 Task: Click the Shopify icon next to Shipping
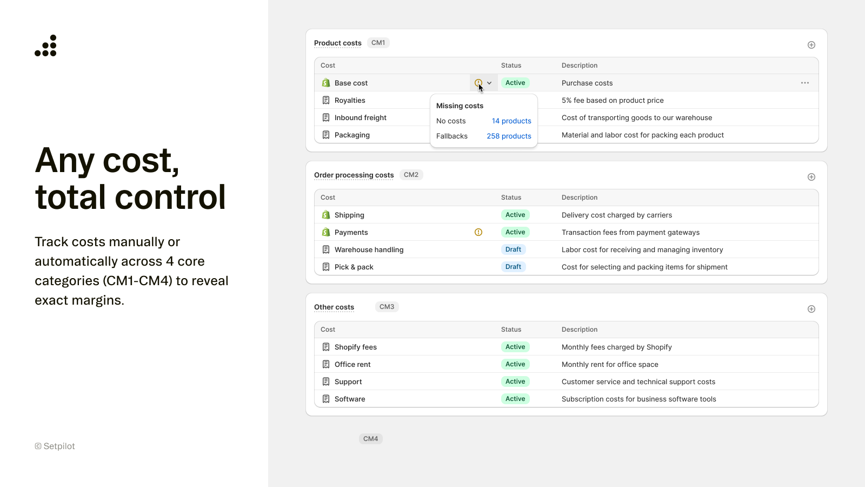326,215
